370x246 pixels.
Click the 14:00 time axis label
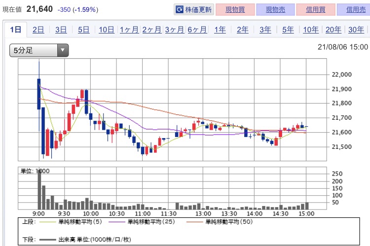(255, 213)
